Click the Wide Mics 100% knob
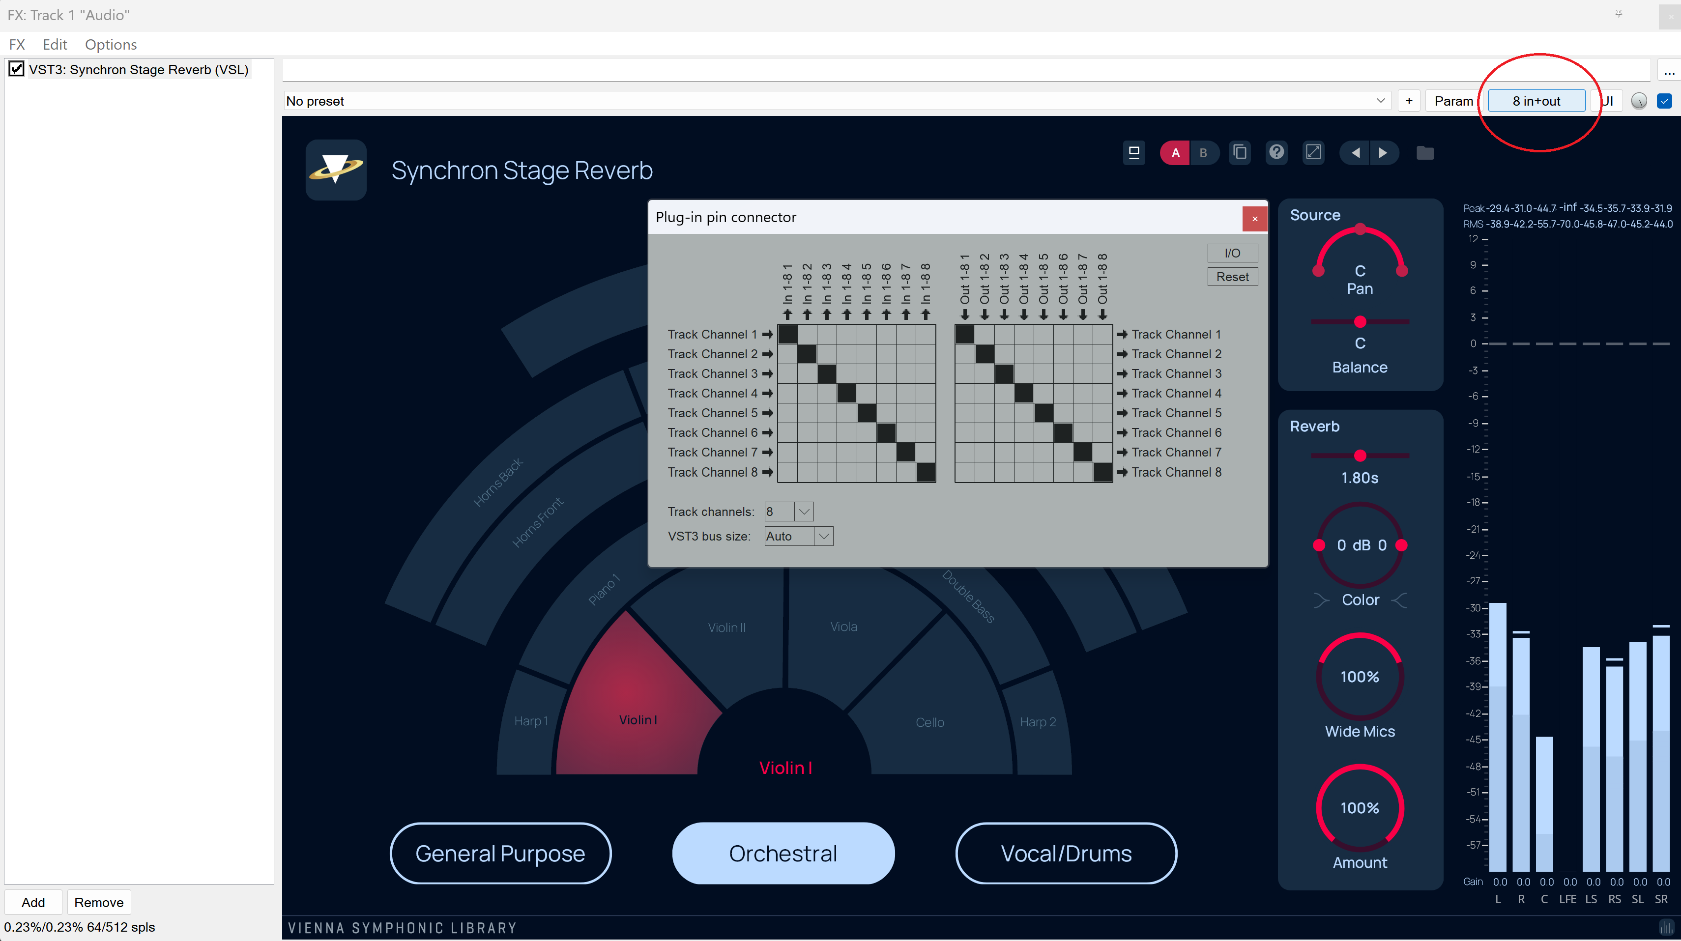 tap(1360, 677)
